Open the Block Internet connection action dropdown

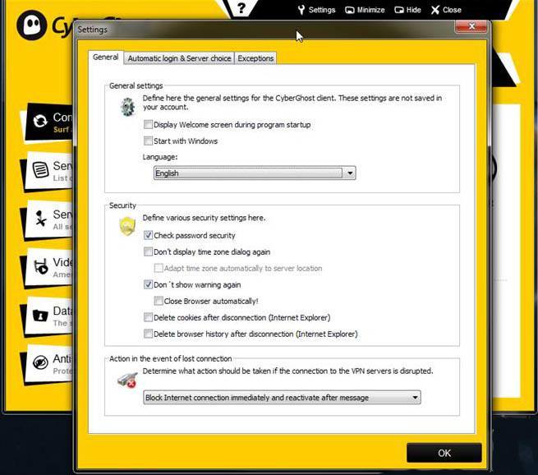[282, 398]
